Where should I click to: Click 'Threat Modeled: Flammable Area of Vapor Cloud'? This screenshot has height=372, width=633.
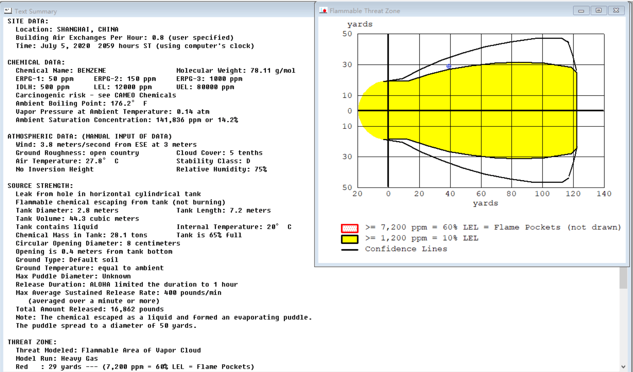pyautogui.click(x=108, y=351)
